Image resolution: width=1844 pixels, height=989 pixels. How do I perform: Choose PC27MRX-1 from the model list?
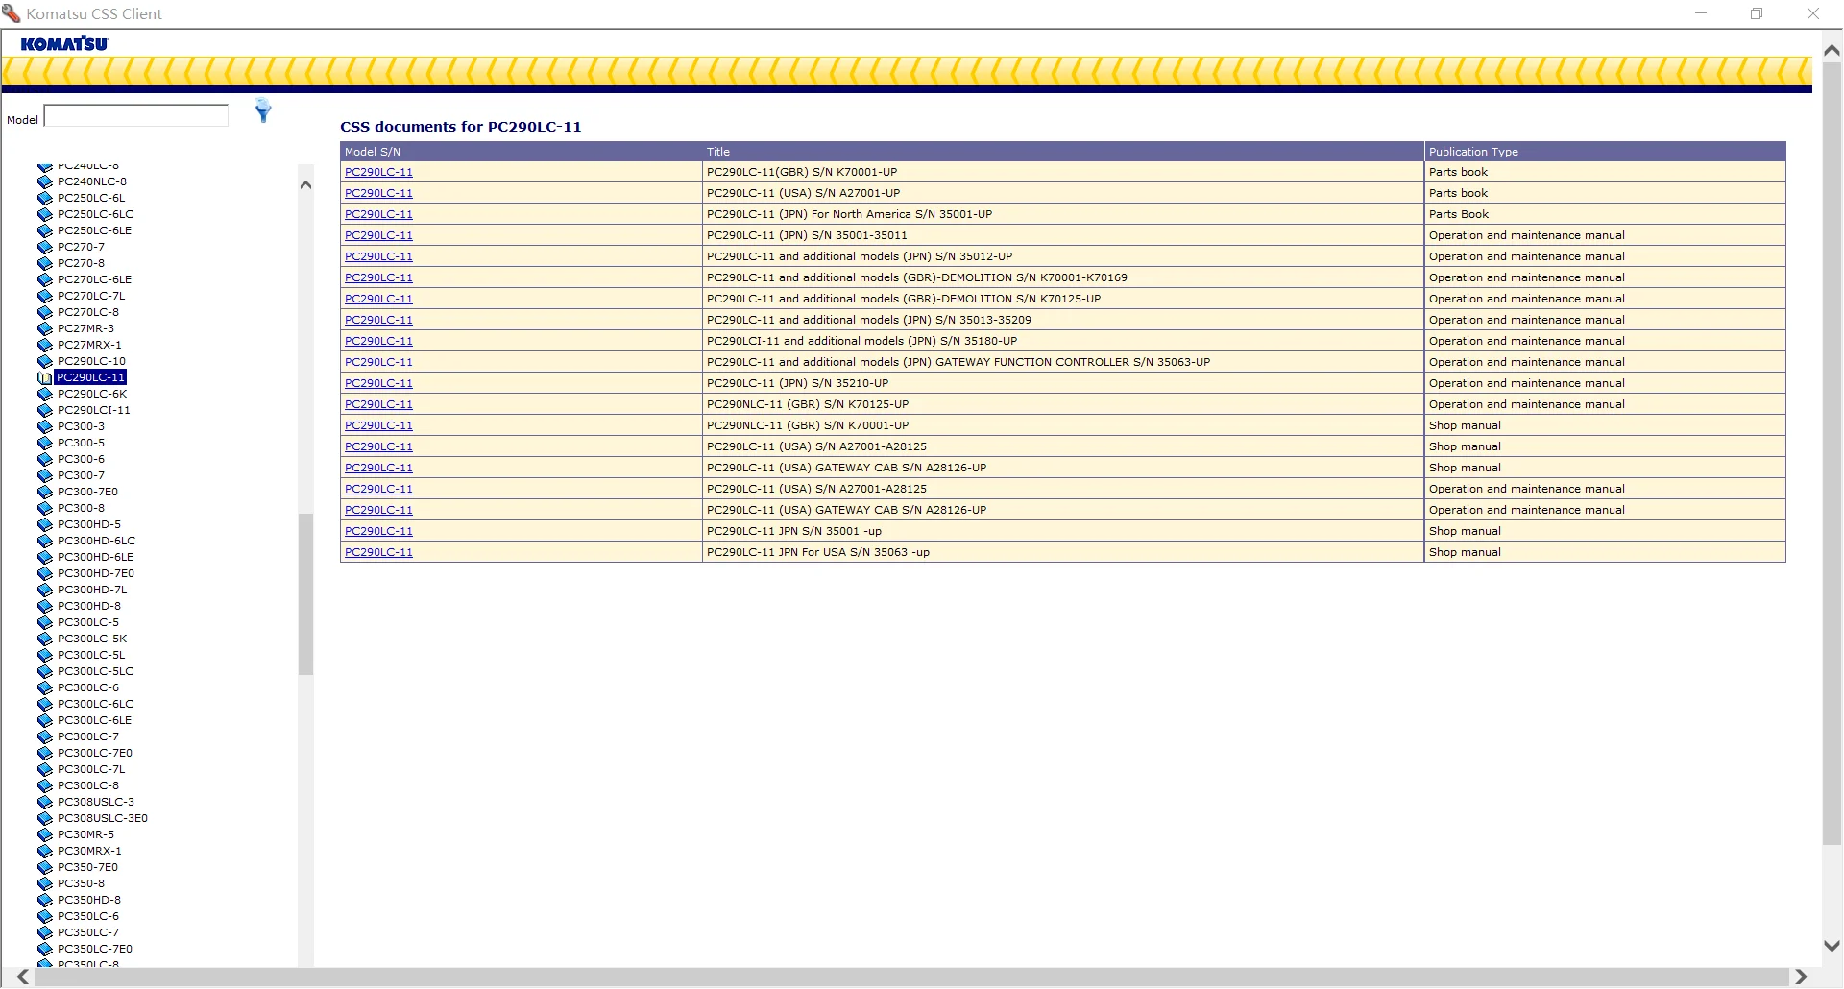(x=89, y=345)
